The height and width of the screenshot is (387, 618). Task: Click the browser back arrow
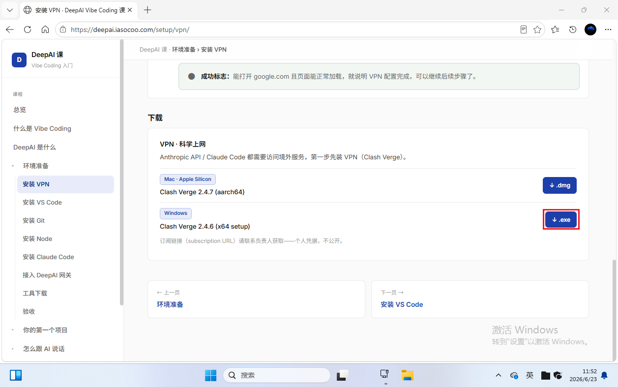(x=10, y=30)
